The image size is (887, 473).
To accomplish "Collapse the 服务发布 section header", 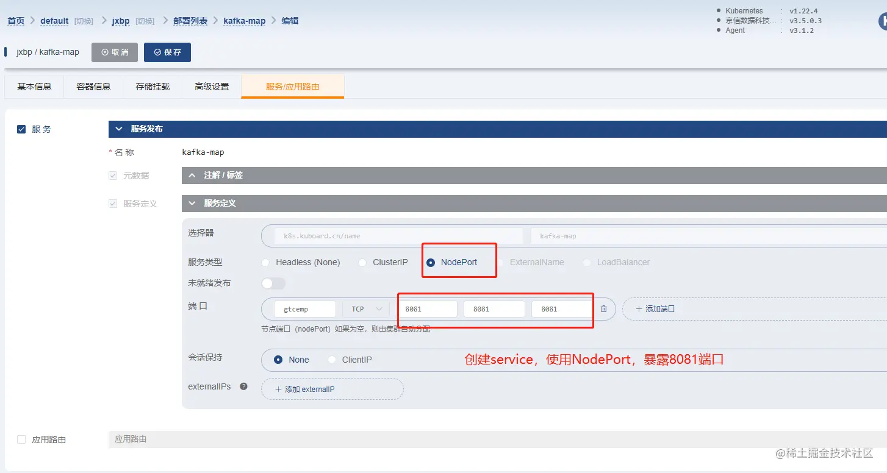I will pos(497,129).
